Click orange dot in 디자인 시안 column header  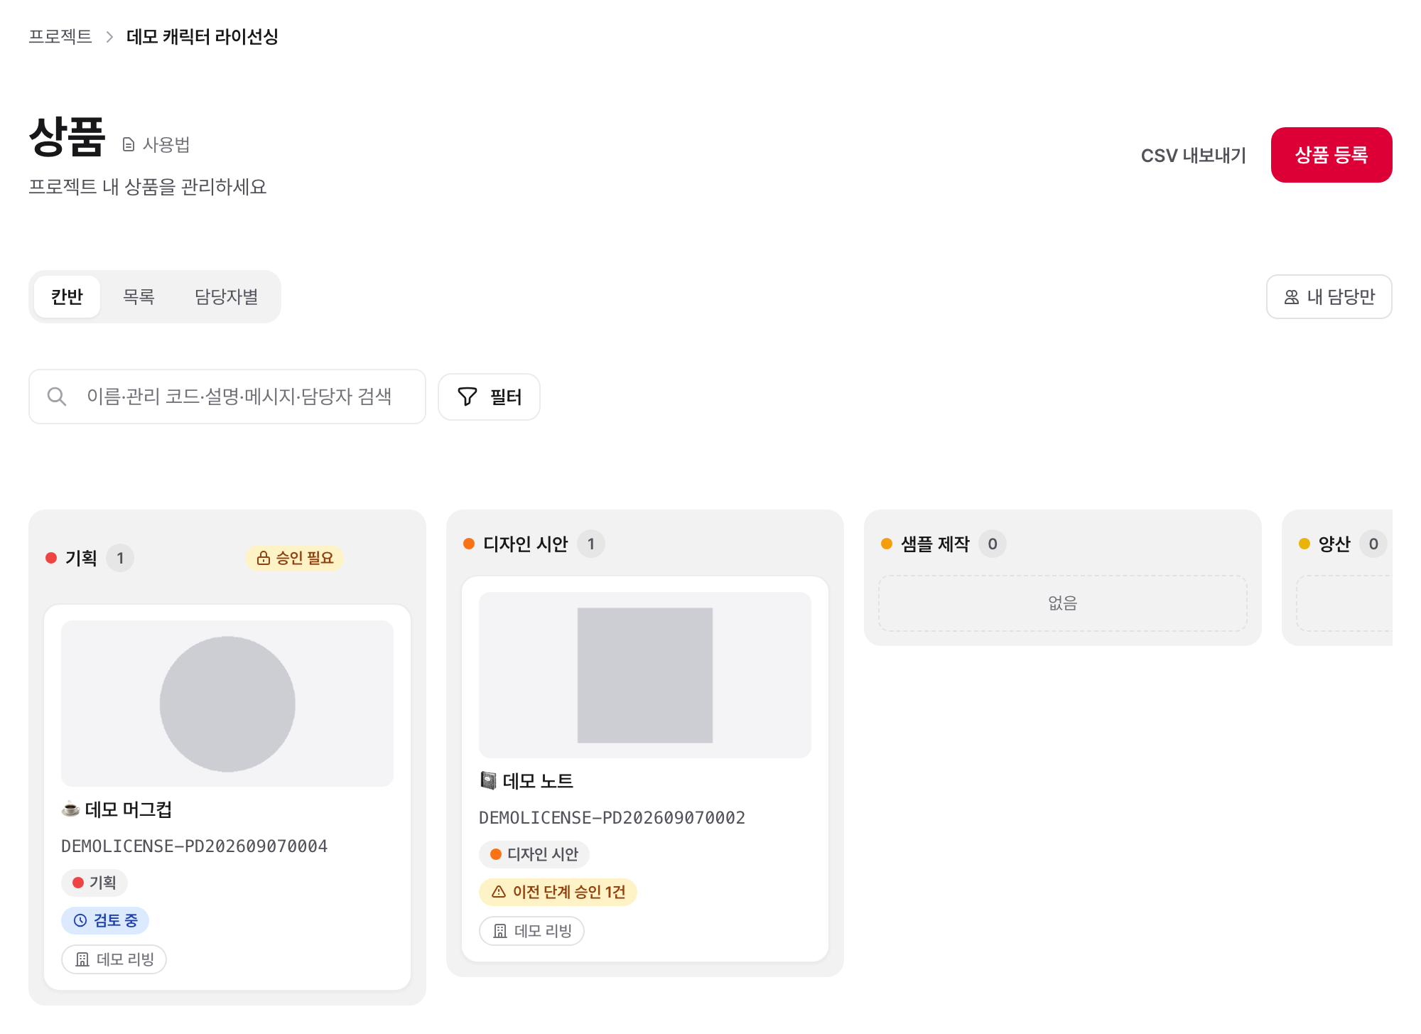click(469, 544)
